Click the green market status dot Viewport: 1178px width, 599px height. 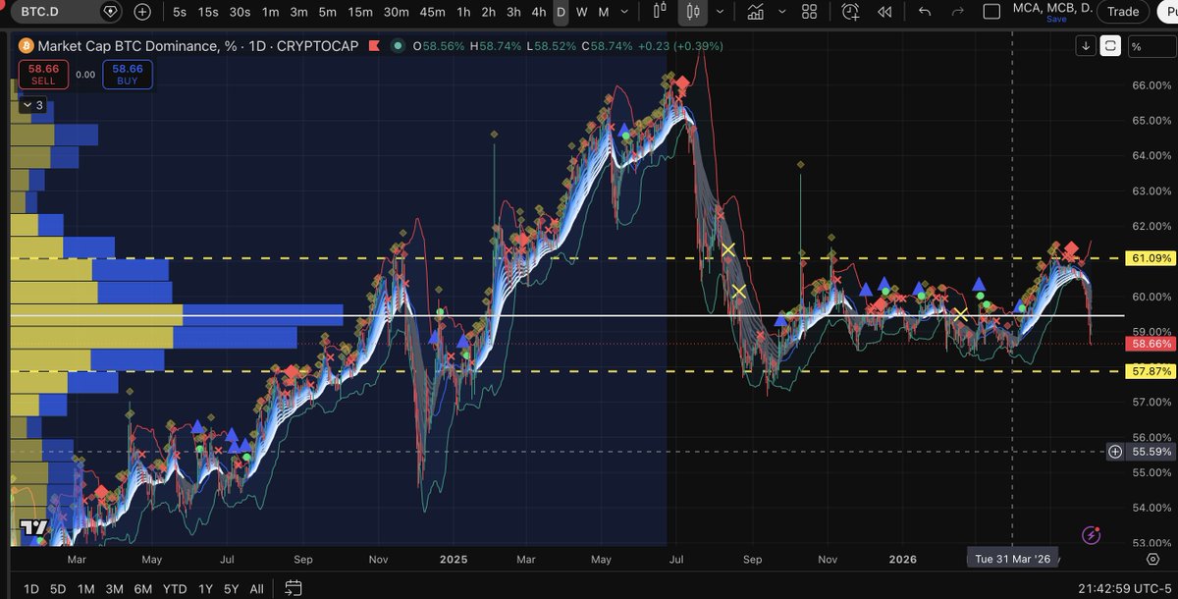pyautogui.click(x=397, y=46)
